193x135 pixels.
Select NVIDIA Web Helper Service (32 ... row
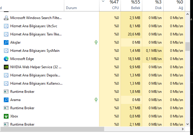pos(93,67)
